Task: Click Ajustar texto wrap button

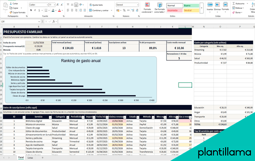Action: (x=96, y=5)
